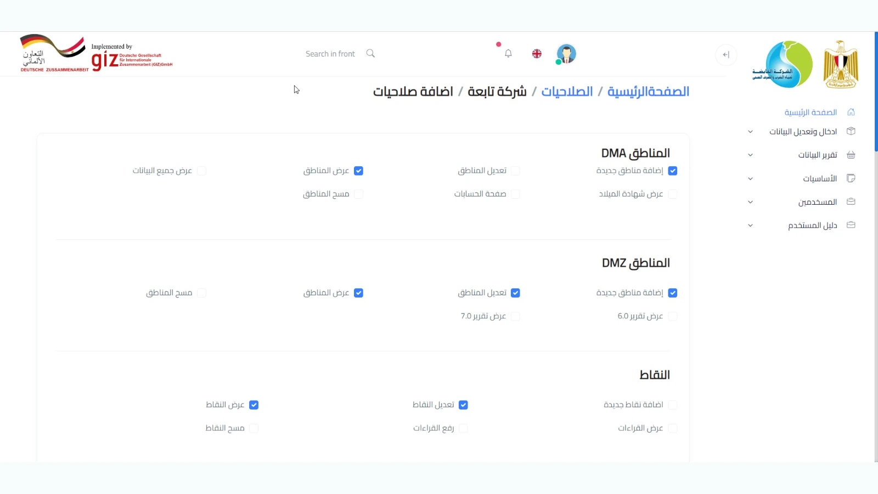Click the German cooperation flag logo
Image resolution: width=878 pixels, height=494 pixels.
click(53, 53)
